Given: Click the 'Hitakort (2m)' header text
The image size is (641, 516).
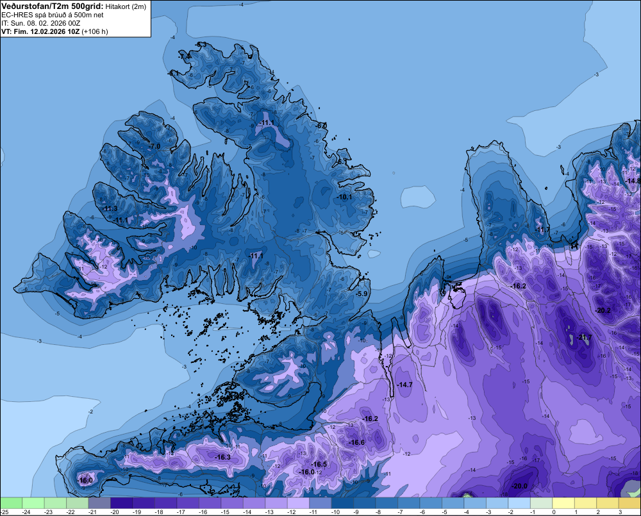Looking at the screenshot, I should click(126, 6).
